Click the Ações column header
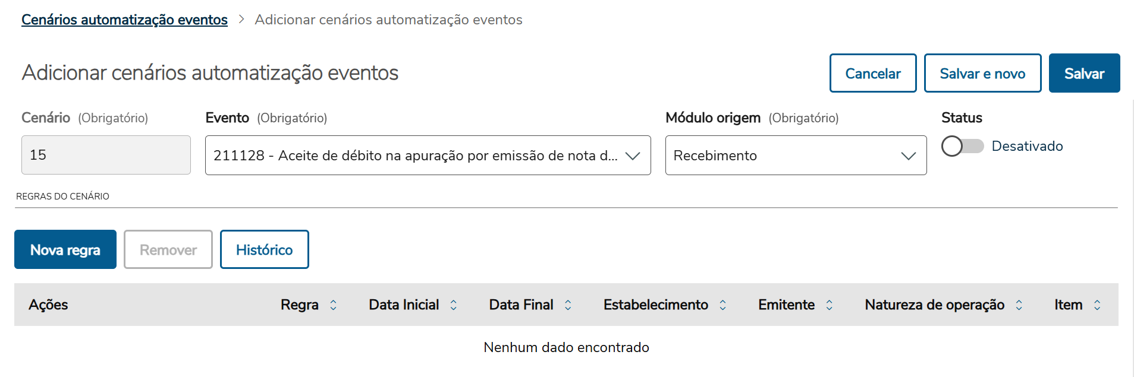1134x377 pixels. click(48, 305)
